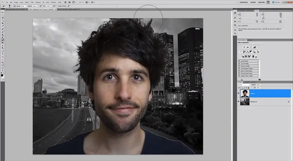Launch Bridge from the application bar
This screenshot has width=293, height=161.
tap(65, 2)
